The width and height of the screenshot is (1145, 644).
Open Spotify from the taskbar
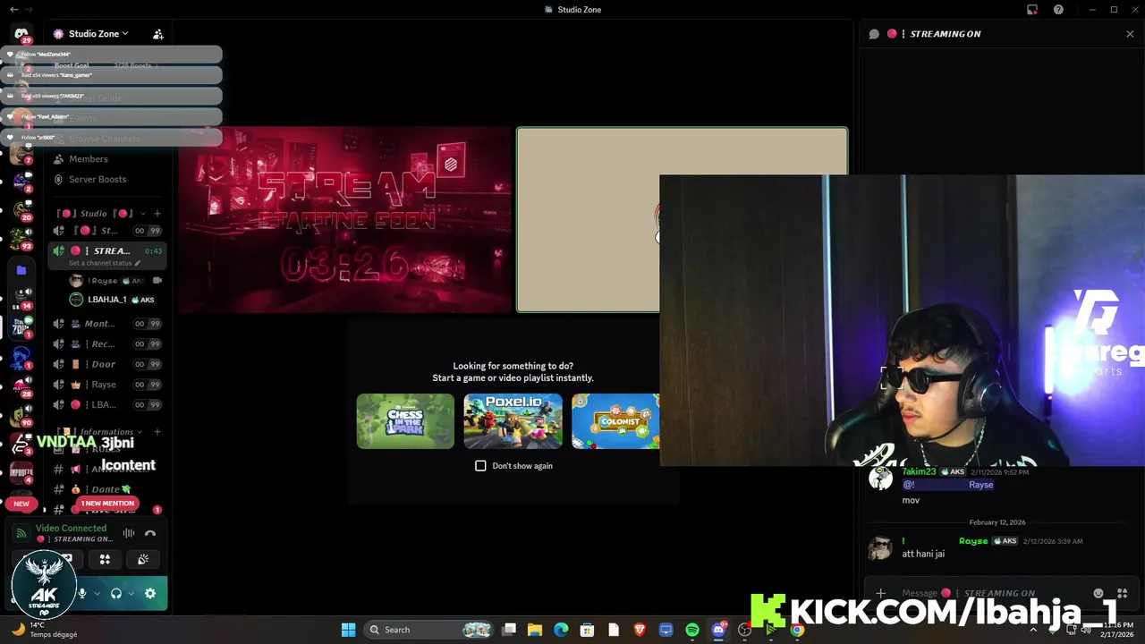coord(692,630)
